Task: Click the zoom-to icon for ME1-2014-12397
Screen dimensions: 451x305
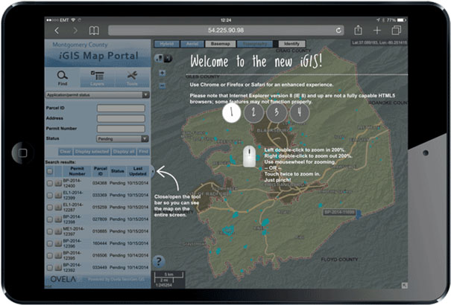Action: tap(58, 231)
